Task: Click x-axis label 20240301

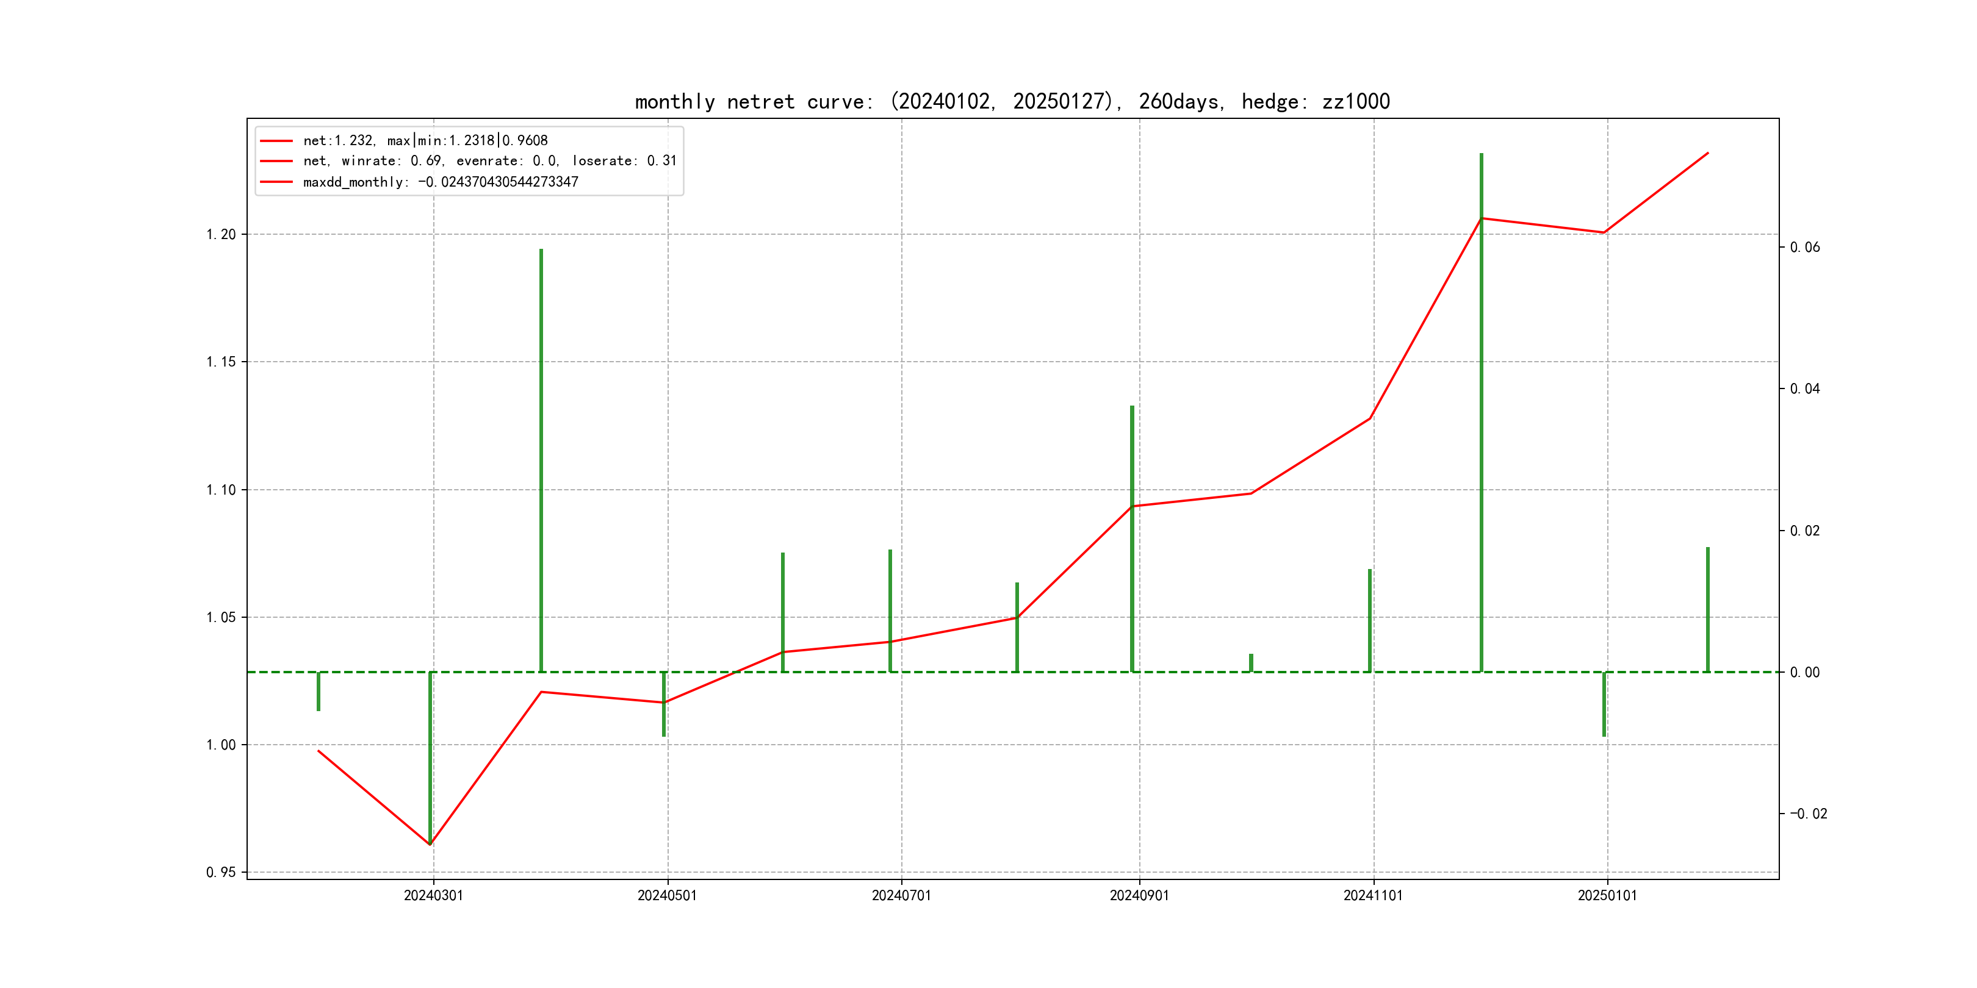Action: 434,895
